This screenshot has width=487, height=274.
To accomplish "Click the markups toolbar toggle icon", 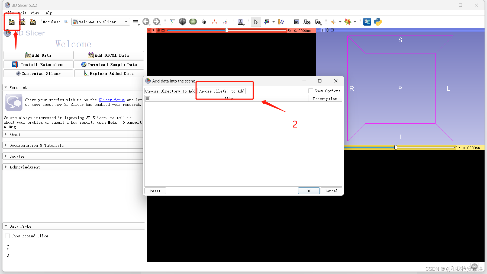I will [281, 22].
